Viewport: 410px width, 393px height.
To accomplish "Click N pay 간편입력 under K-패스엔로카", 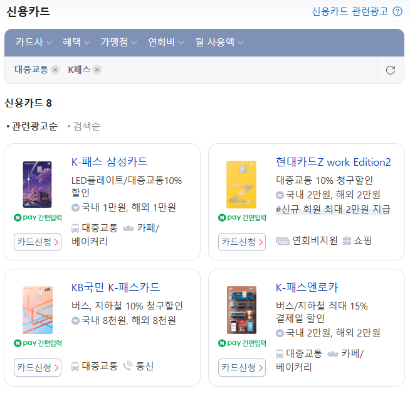I will [242, 343].
